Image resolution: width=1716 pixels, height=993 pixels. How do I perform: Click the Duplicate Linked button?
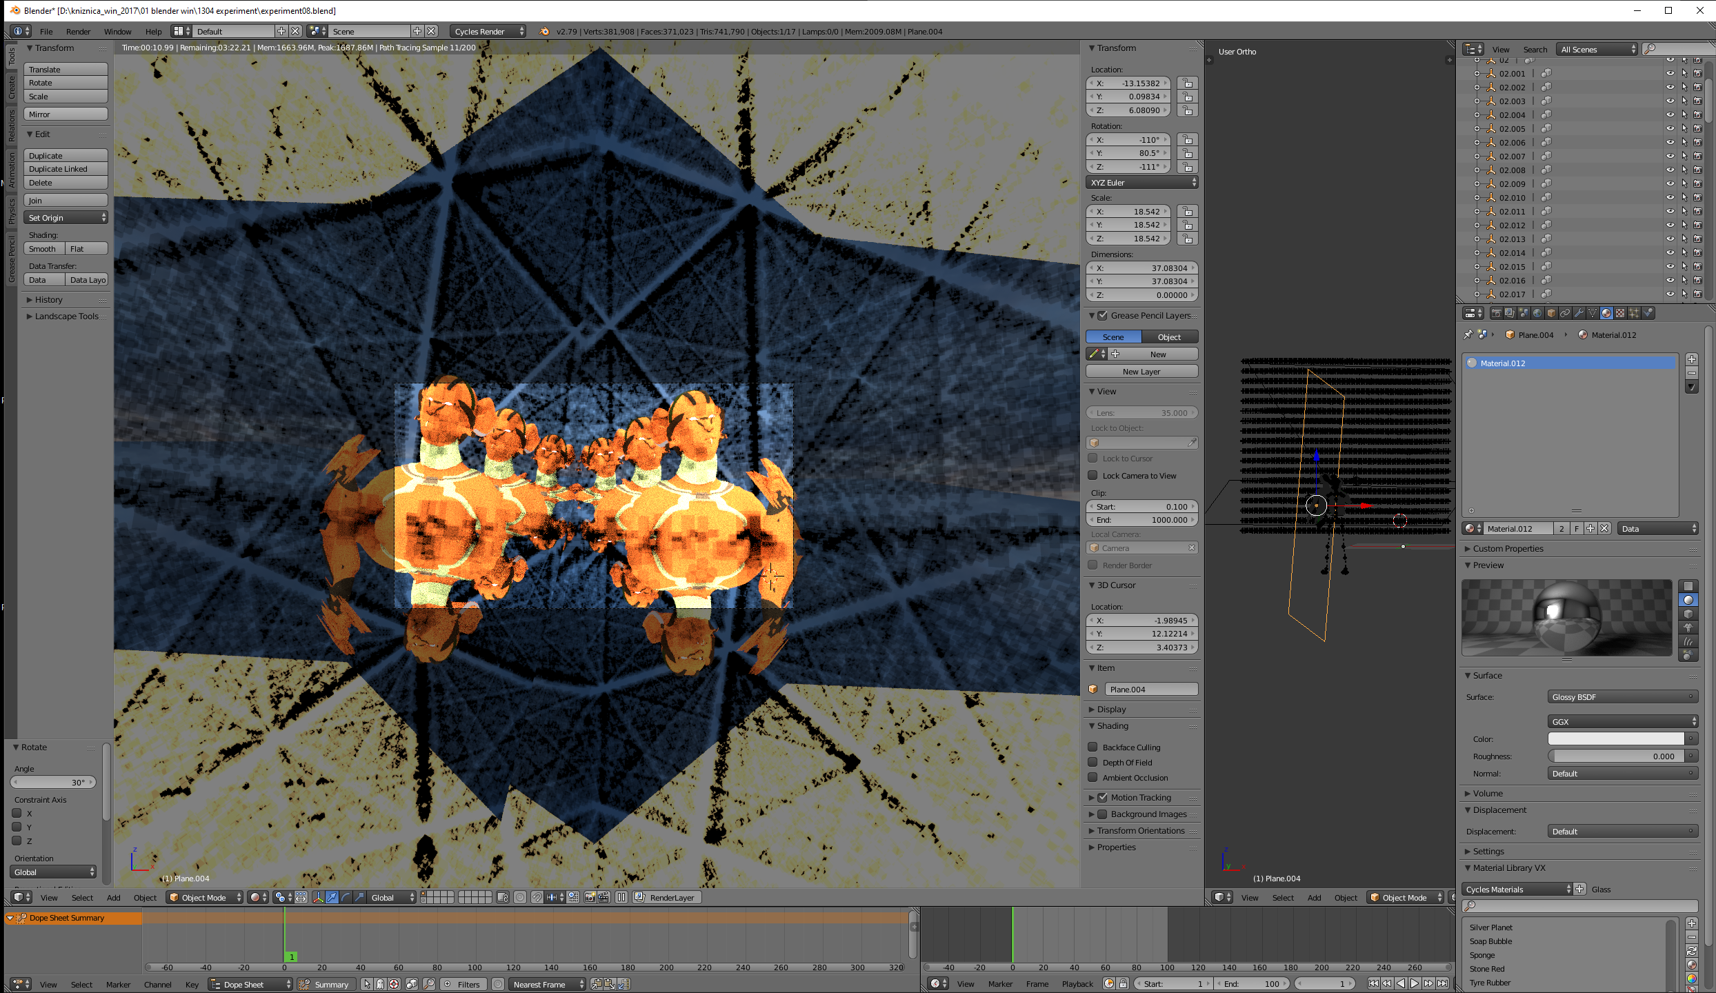click(66, 169)
